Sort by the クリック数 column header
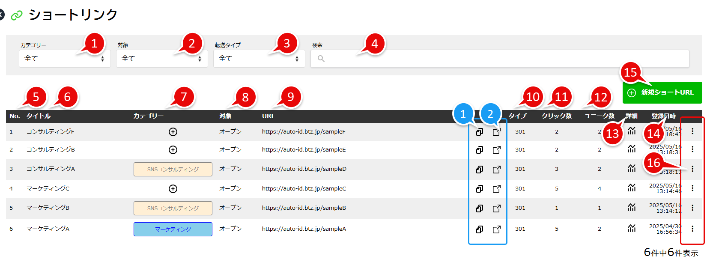 [x=557, y=116]
